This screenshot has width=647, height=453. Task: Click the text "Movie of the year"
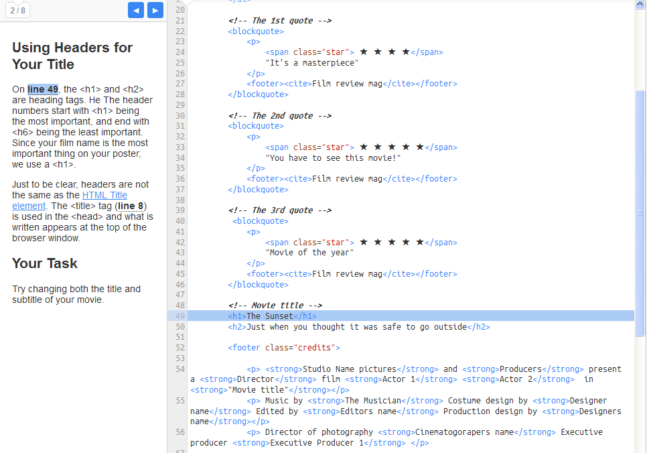[x=309, y=253]
